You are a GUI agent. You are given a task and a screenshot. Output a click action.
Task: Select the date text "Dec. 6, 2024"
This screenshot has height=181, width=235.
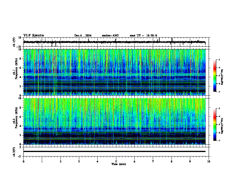click(83, 35)
